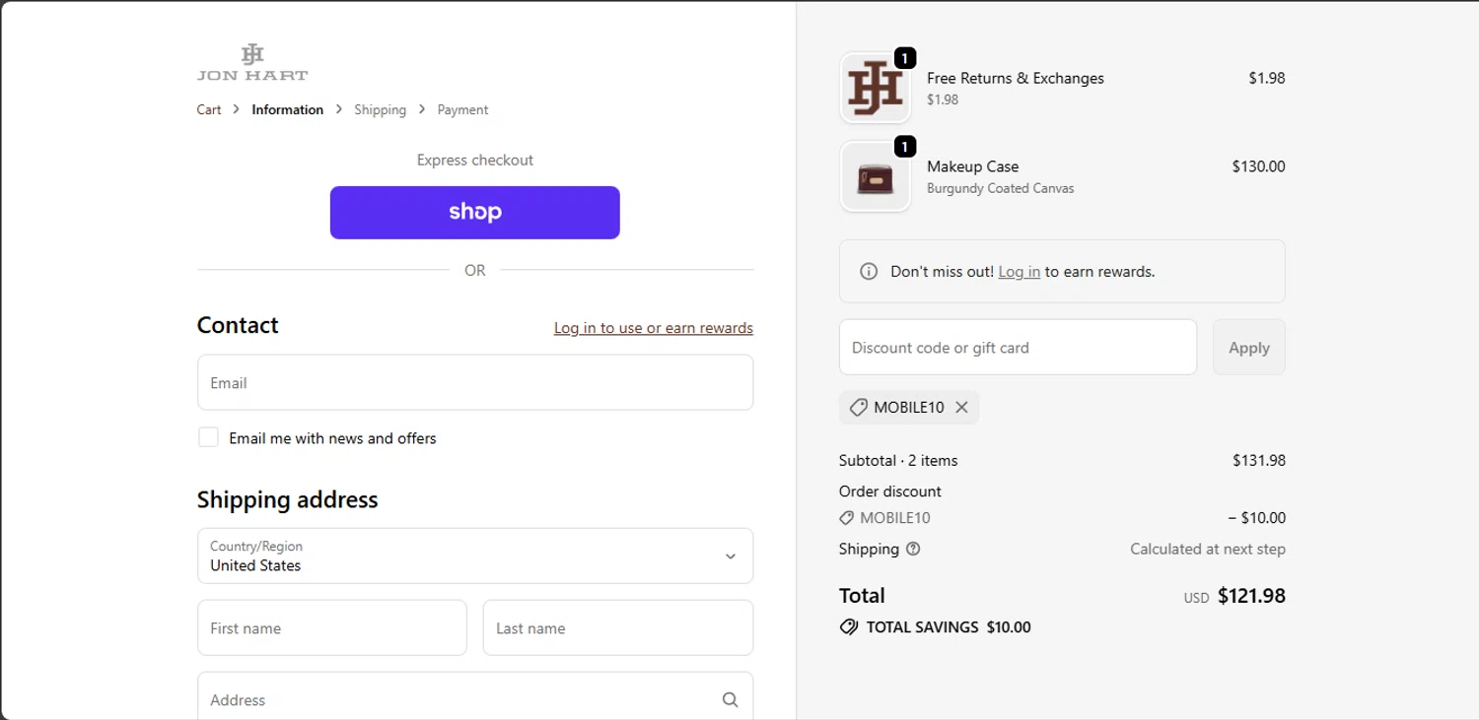The width and height of the screenshot is (1479, 720).
Task: Expand the Country/Region dropdown
Action: [475, 556]
